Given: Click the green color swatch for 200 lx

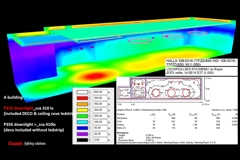Looking at the screenshot, I should (x=82, y=116).
